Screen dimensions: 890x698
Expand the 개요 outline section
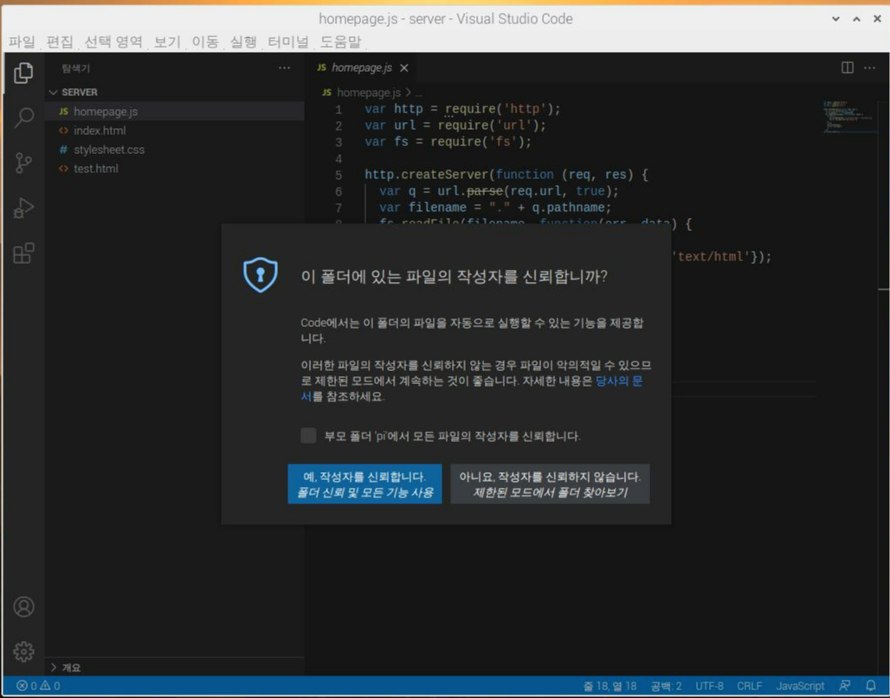pyautogui.click(x=54, y=668)
